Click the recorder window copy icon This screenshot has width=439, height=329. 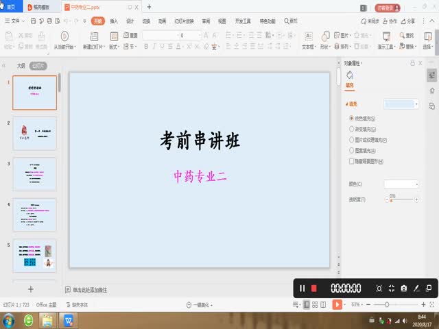coord(429,288)
